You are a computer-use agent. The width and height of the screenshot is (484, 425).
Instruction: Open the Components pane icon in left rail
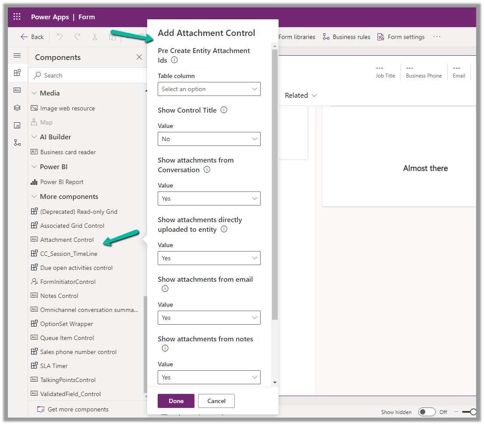tap(17, 73)
